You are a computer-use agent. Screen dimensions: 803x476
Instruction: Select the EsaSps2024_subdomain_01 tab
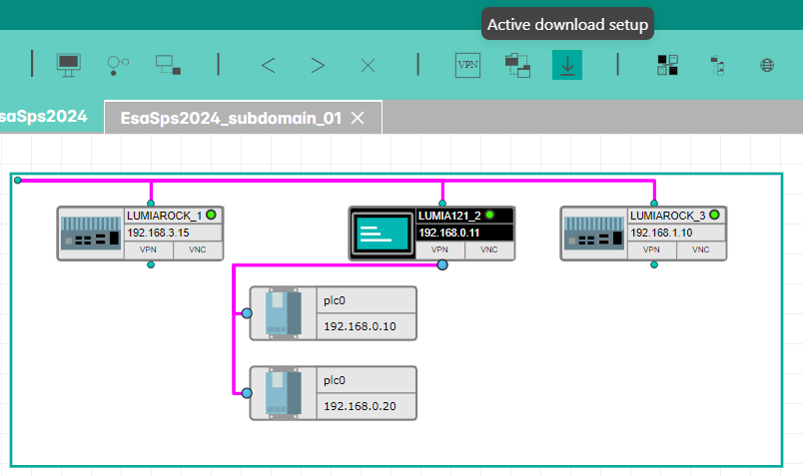(231, 118)
